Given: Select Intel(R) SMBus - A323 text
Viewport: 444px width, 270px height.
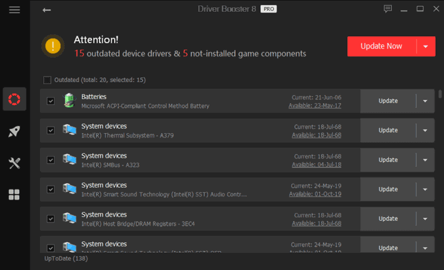Looking at the screenshot, I should click(110, 165).
